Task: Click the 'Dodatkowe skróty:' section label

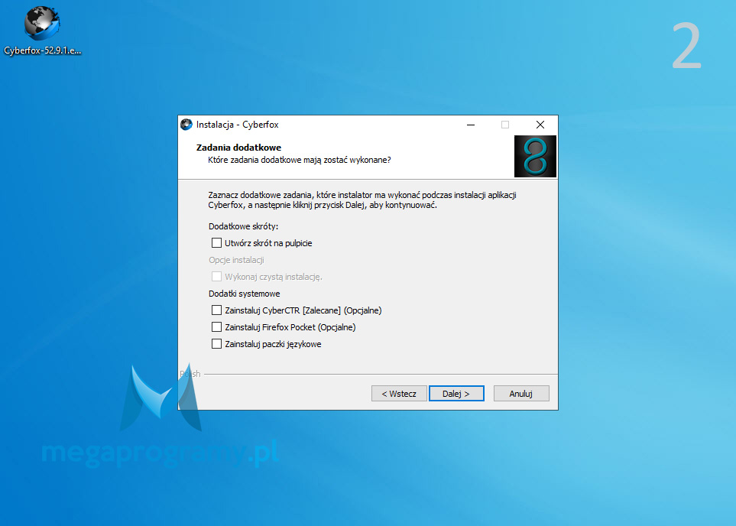Action: 243,226
